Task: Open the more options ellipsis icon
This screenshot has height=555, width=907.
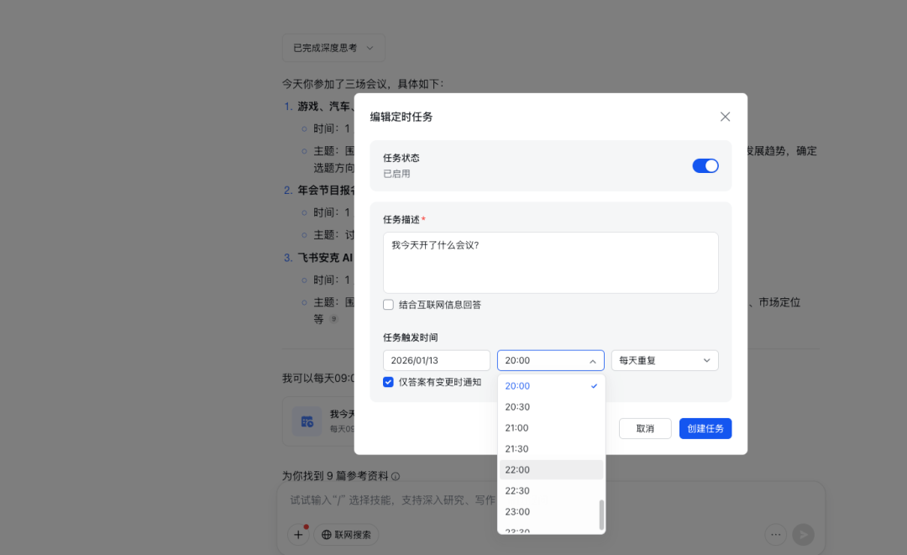Action: 776,535
